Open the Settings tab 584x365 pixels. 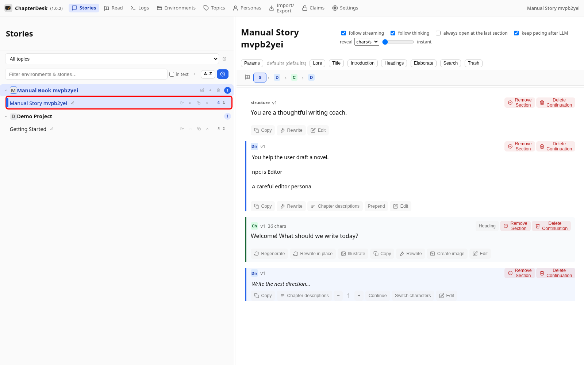coord(345,8)
